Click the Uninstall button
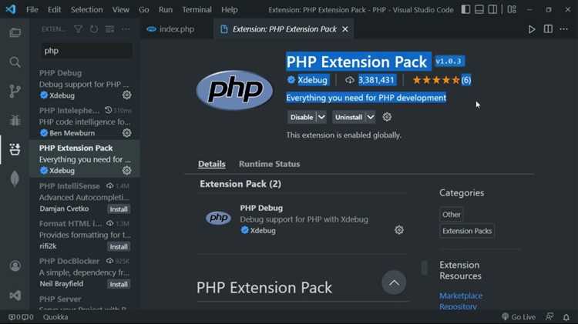The width and height of the screenshot is (578, 324). [348, 117]
